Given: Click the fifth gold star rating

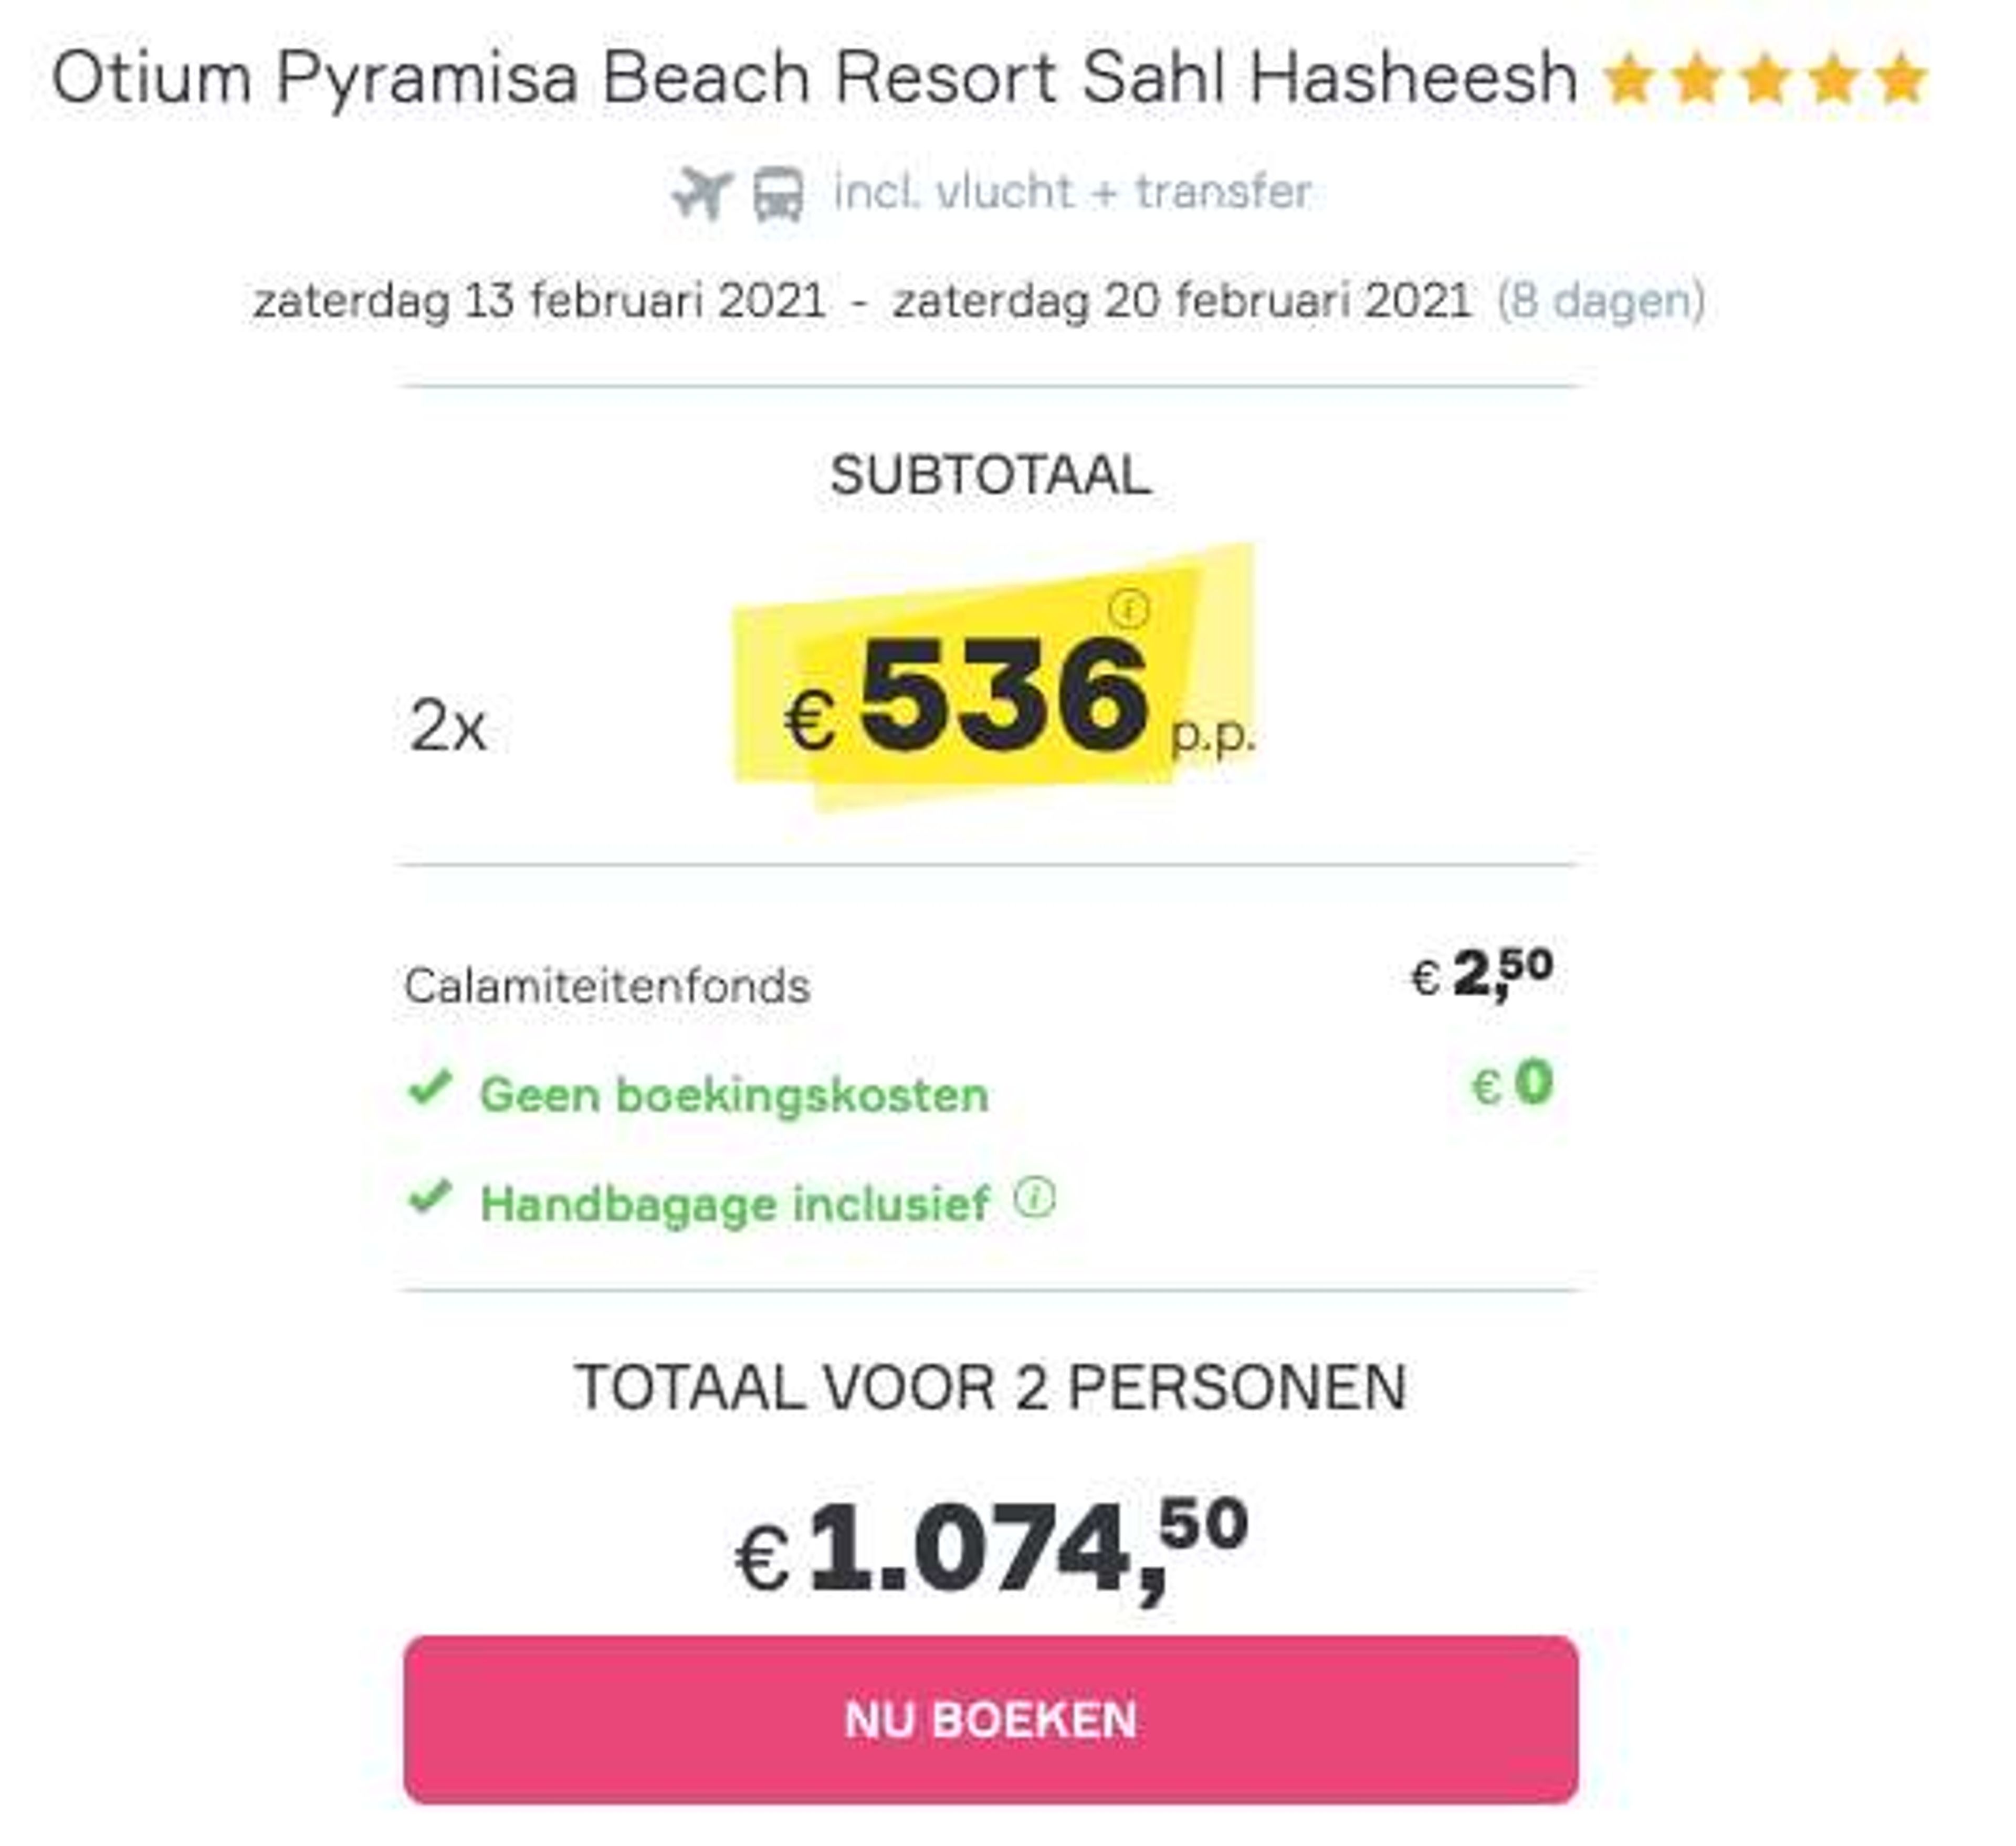Looking at the screenshot, I should 1901,80.
